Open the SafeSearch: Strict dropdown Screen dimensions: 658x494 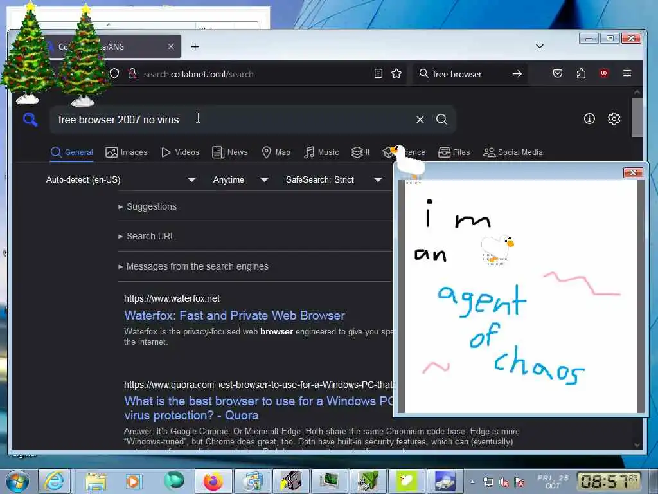(334, 180)
